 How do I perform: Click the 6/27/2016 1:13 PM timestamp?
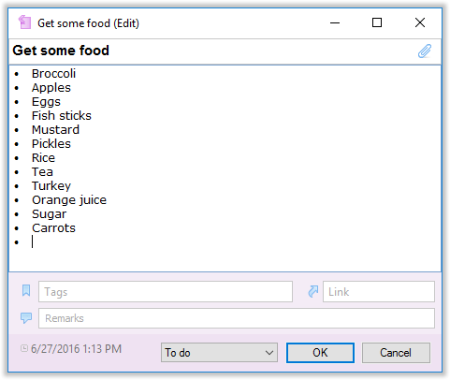[x=76, y=348]
